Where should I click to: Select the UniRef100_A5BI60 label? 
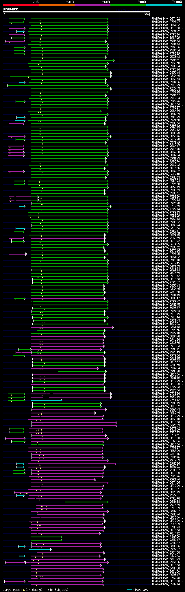(x=166, y=197)
